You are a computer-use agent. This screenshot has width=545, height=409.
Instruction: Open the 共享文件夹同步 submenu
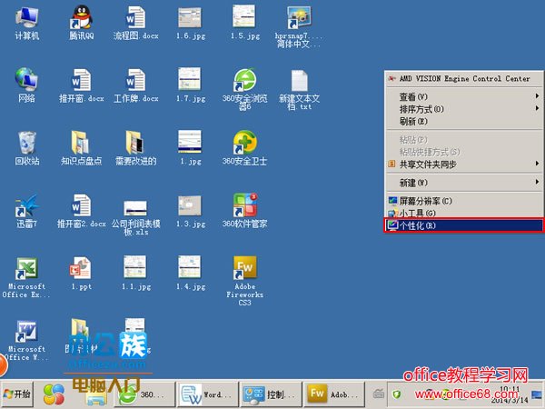click(464, 165)
